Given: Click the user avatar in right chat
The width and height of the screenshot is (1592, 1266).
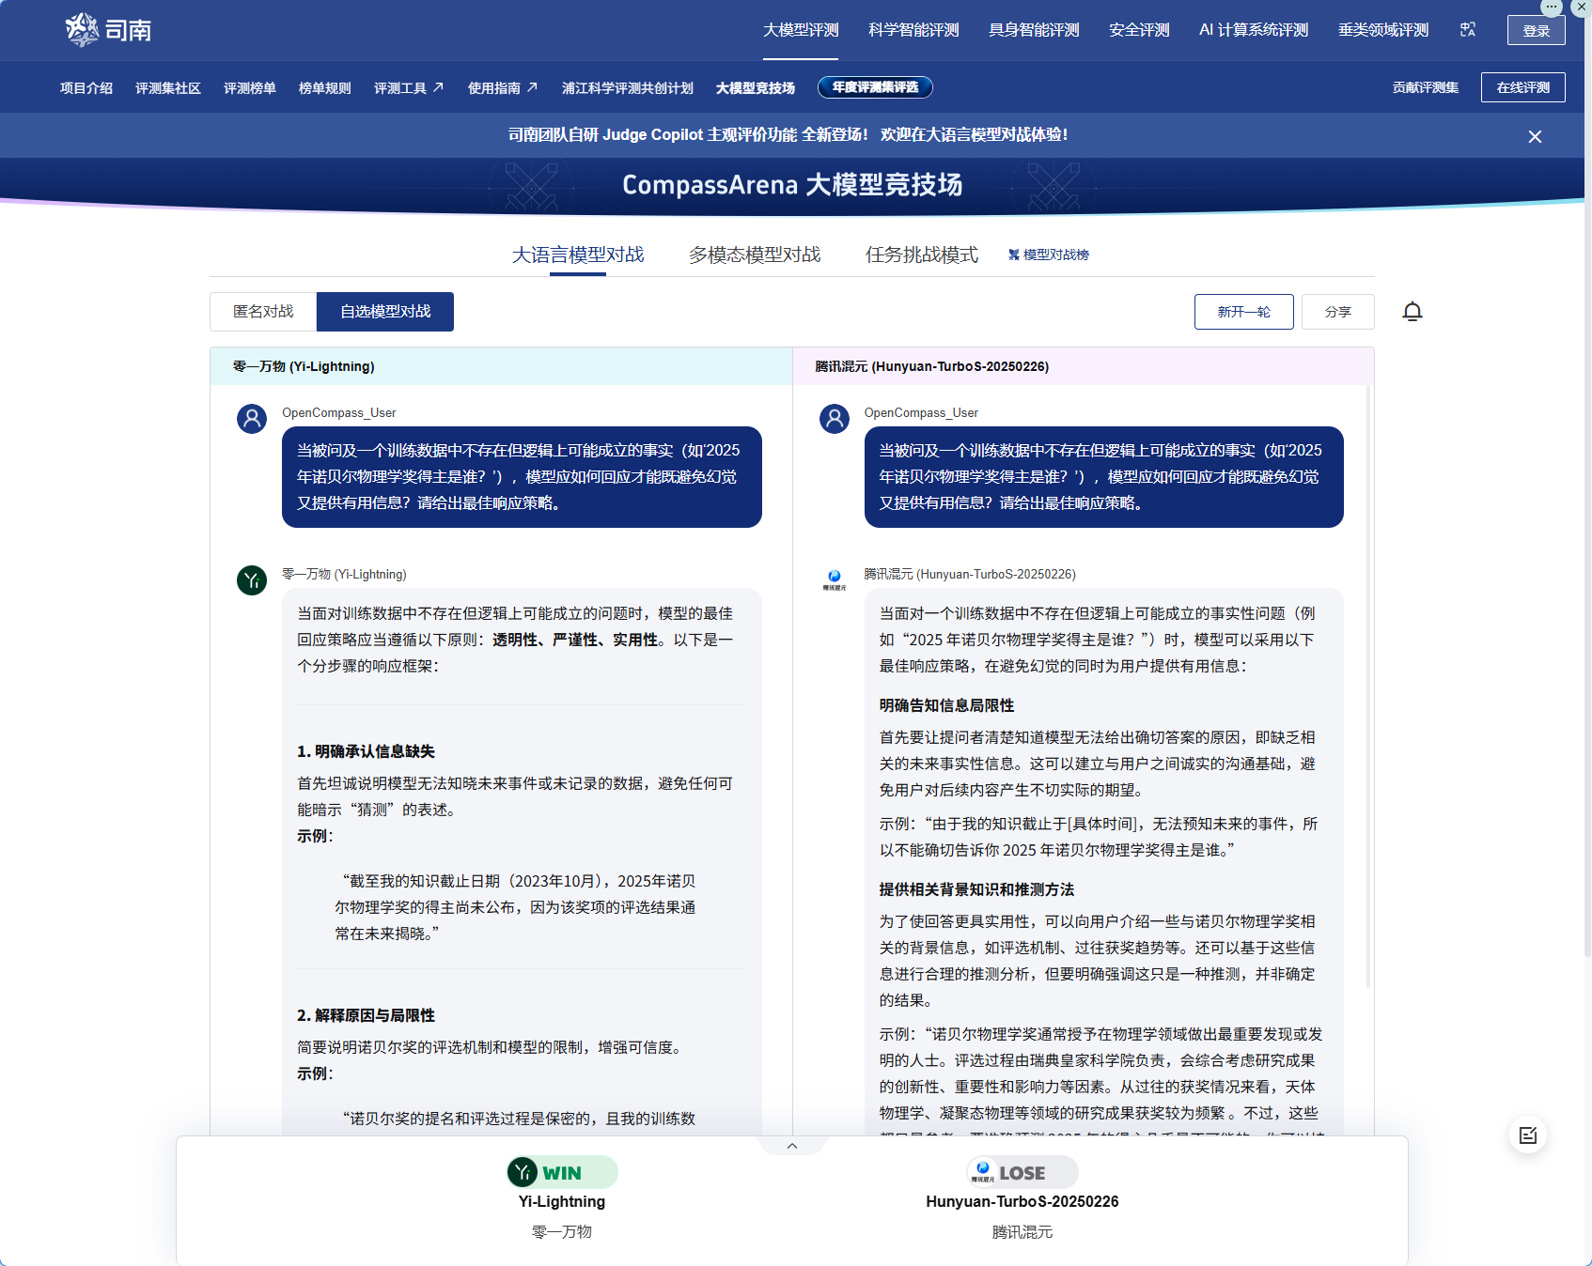Looking at the screenshot, I should 835,419.
